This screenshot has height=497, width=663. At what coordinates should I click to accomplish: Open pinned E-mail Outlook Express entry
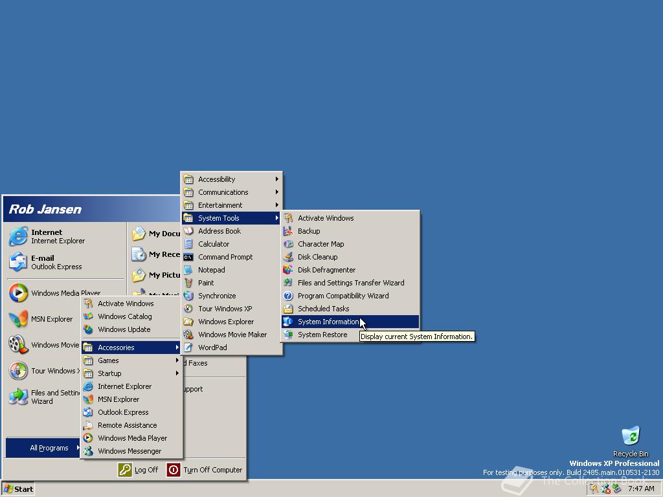(x=65, y=262)
